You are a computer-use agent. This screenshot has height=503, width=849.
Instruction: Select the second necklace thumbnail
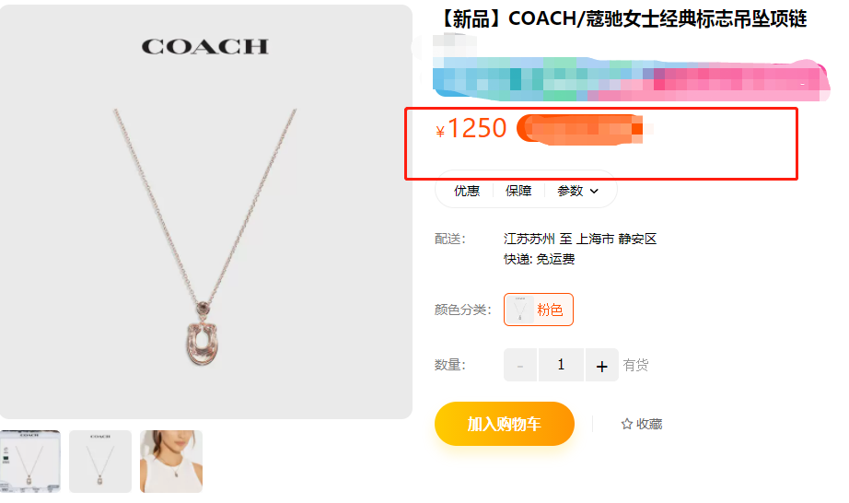(100, 462)
